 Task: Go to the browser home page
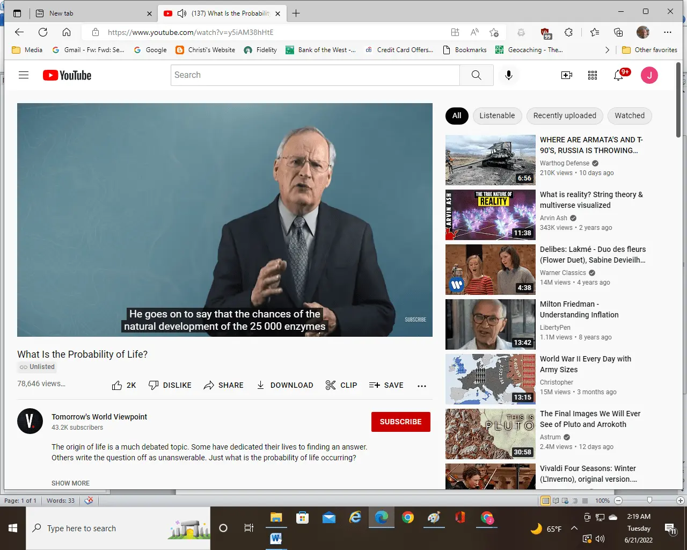[67, 32]
